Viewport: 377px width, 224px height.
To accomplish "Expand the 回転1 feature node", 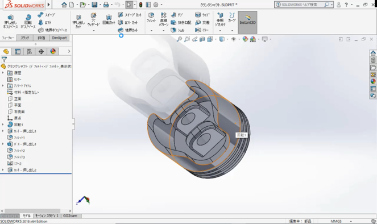I will pos(3,125).
